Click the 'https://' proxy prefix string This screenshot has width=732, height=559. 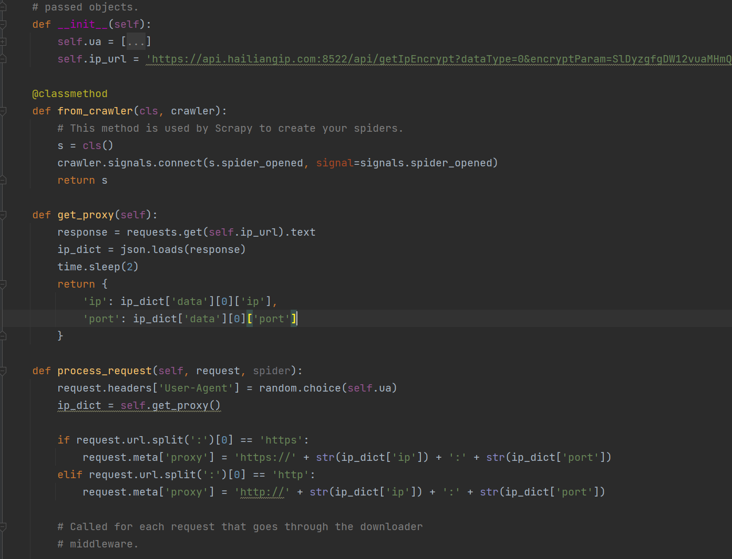click(265, 457)
